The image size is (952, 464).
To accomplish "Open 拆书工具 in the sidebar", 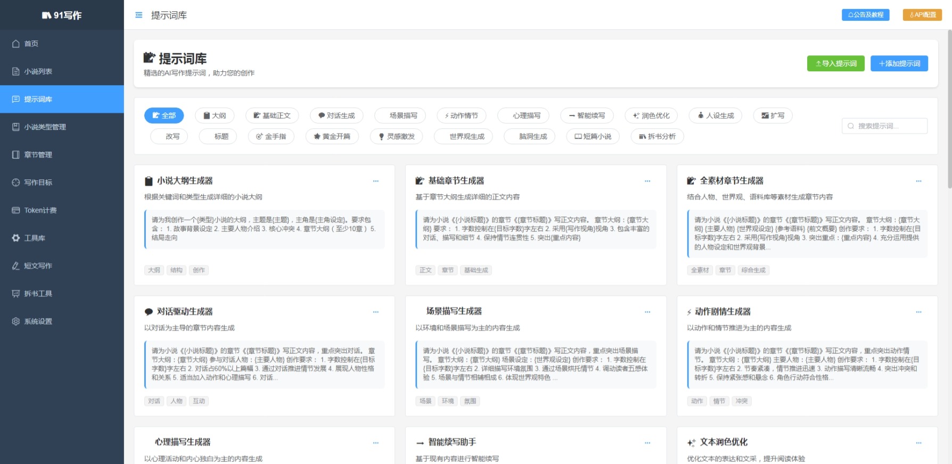I will (x=38, y=294).
